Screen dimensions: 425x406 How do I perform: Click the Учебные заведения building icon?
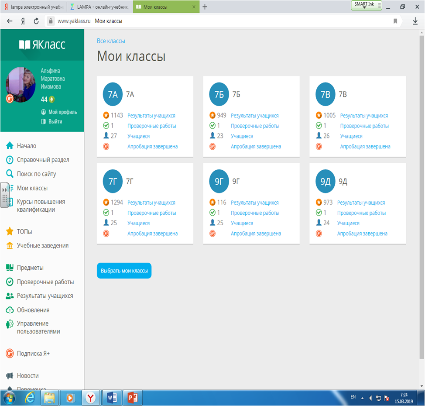(10, 245)
